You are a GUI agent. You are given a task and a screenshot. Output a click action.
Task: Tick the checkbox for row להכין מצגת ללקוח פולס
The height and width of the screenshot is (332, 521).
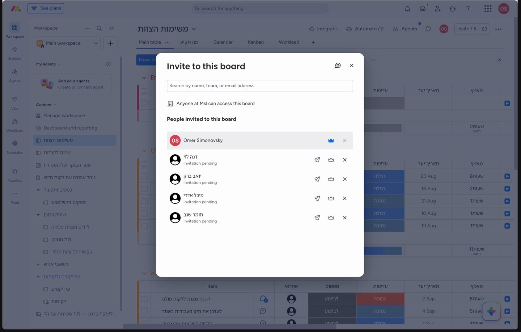coord(144,299)
